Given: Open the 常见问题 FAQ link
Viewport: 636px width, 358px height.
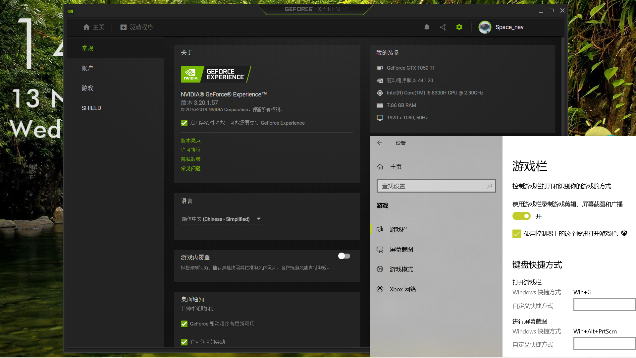Looking at the screenshot, I should [x=191, y=169].
